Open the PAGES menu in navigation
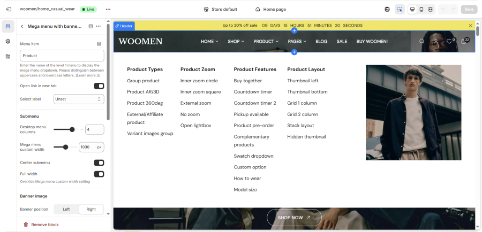Image resolution: width=482 pixels, height=232 pixels. coord(297,41)
